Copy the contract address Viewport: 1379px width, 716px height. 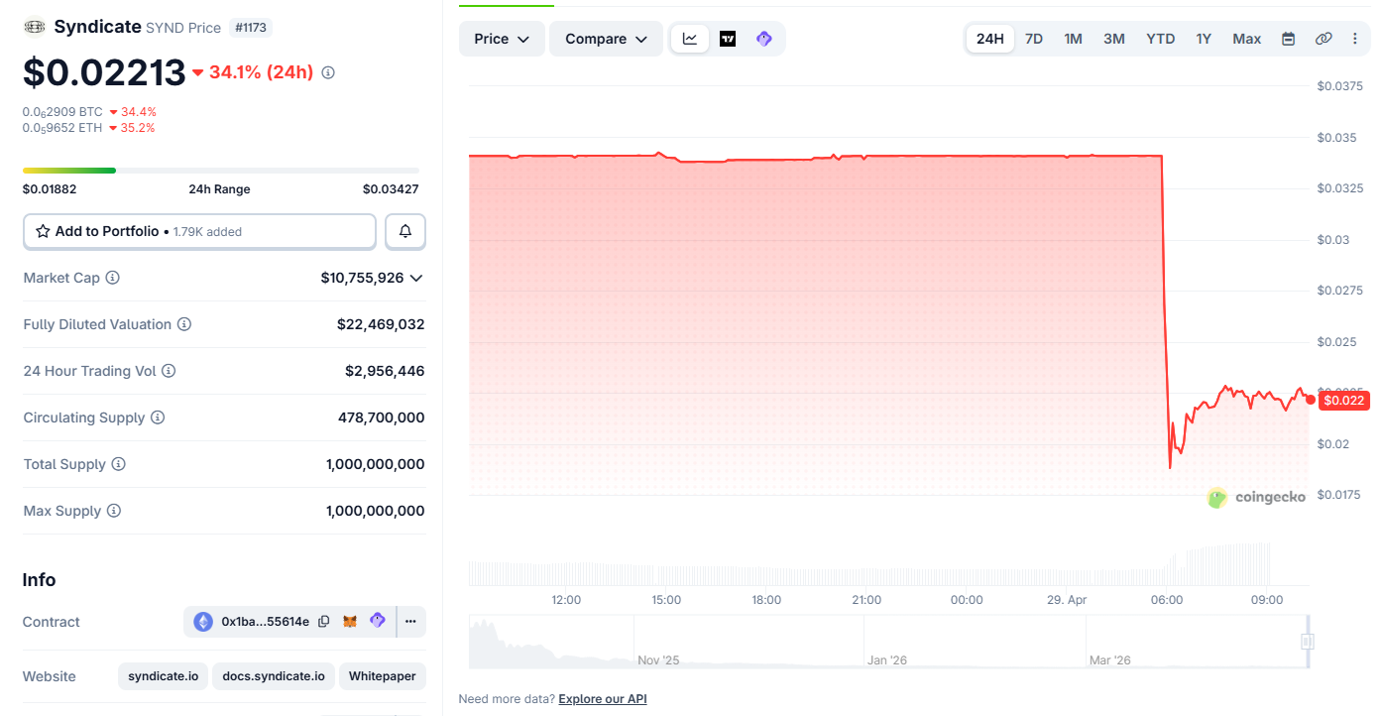pyautogui.click(x=324, y=622)
